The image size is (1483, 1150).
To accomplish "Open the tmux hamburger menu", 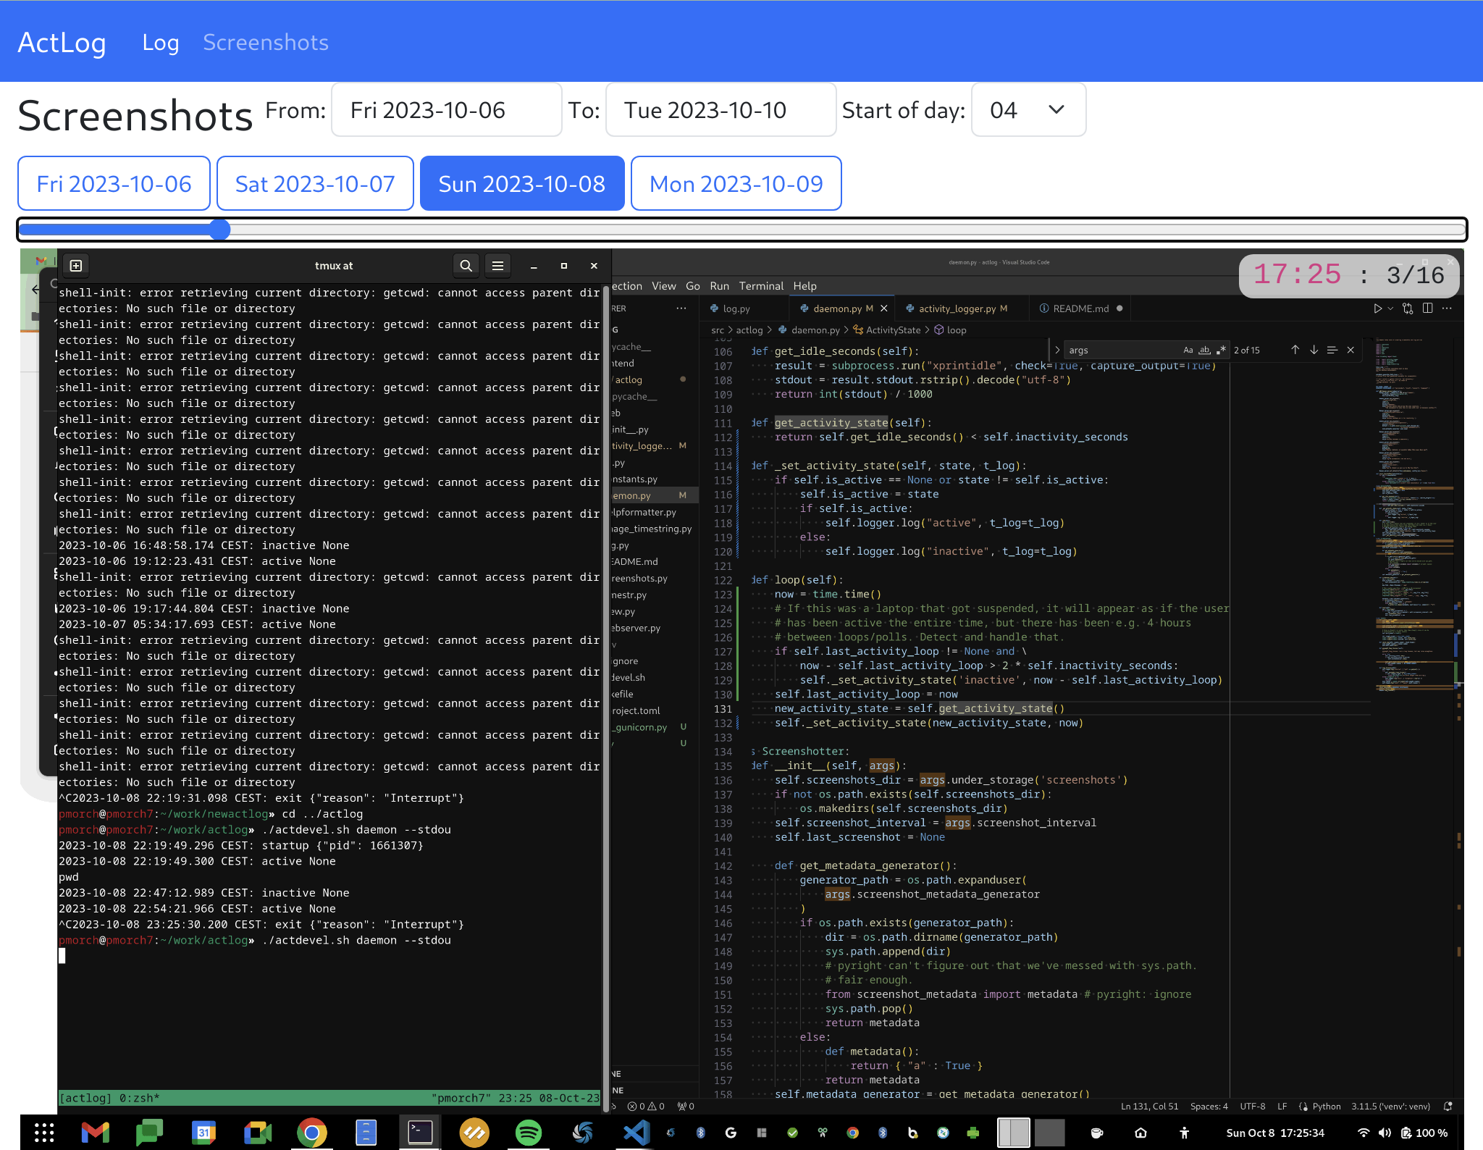I will 497,265.
